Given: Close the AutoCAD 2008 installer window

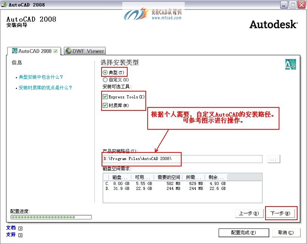Looking at the screenshot, I should tap(301, 5).
